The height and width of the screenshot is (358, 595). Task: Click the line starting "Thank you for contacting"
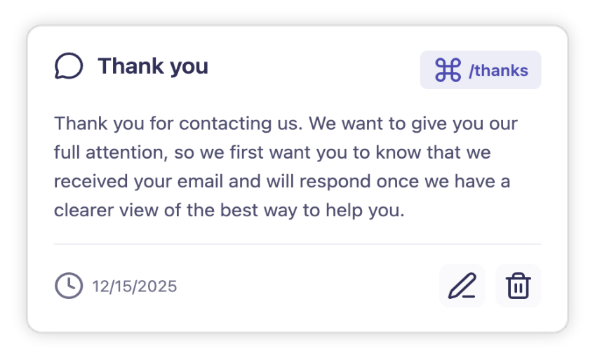286,124
